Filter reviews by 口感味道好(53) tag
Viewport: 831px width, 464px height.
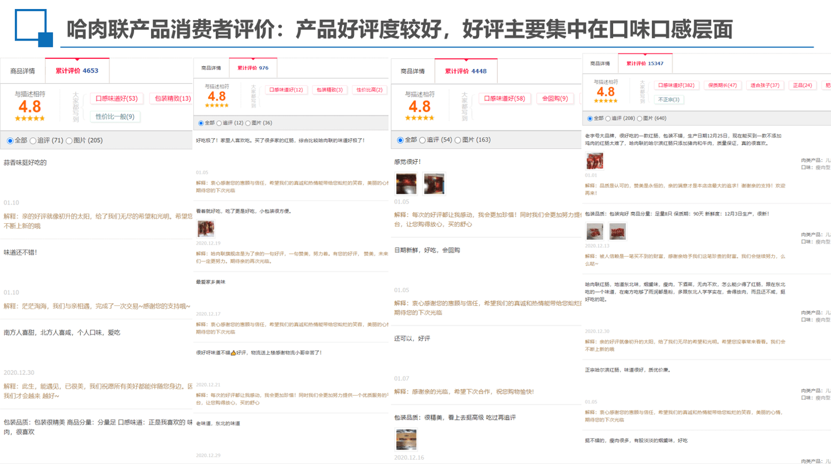[116, 98]
